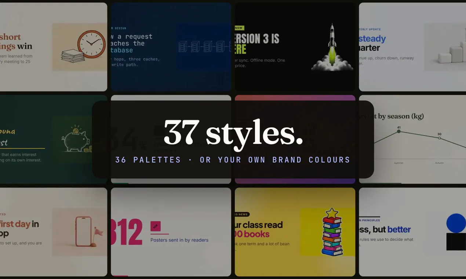Image resolution: width=466 pixels, height=279 pixels.
Task: Click the server rack diagram on blue slide
Action: coord(205,46)
